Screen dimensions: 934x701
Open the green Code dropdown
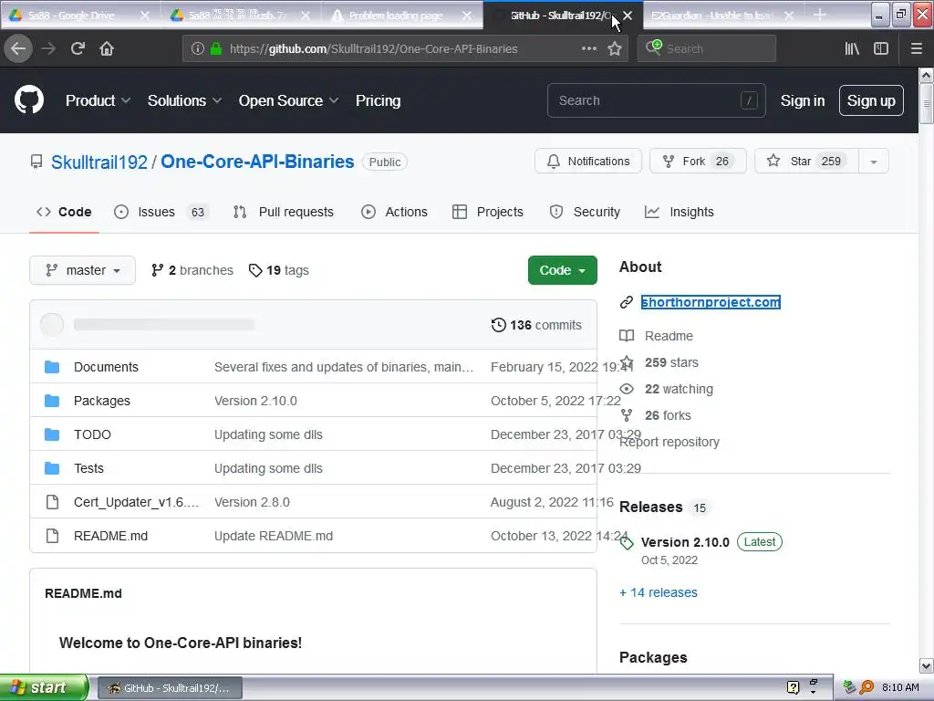562,270
